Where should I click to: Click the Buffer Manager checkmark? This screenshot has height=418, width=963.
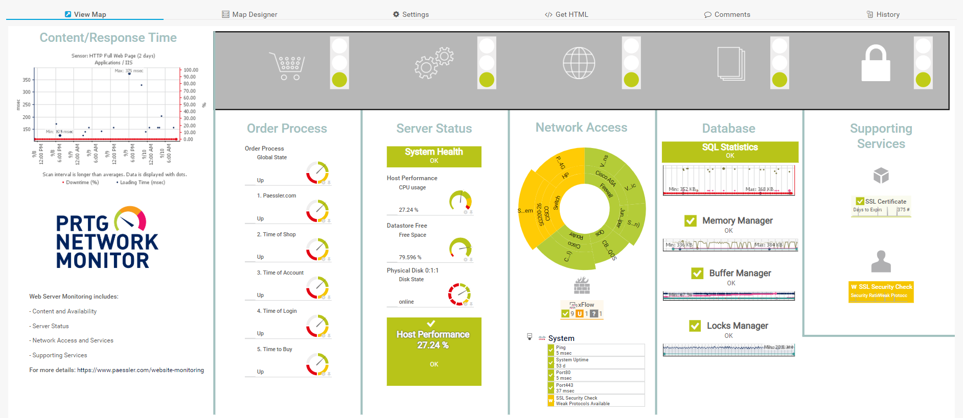pos(697,274)
